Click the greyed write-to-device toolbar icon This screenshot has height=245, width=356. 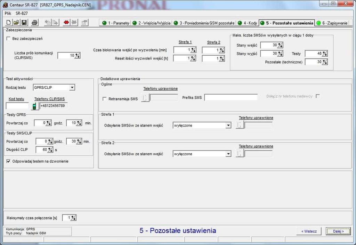coord(55,23)
